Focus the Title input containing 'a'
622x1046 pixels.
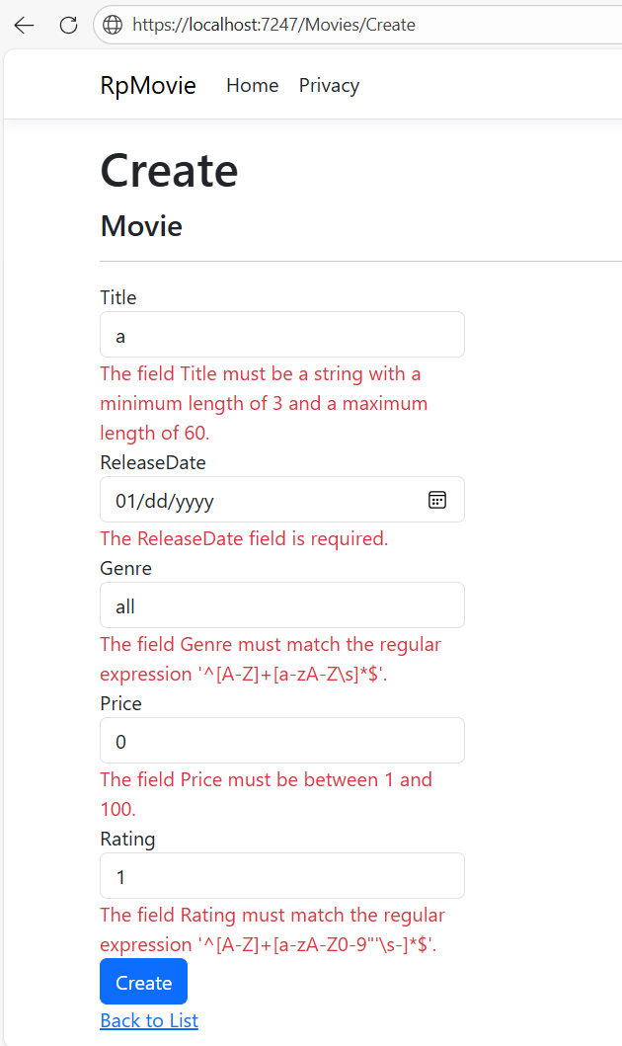[x=281, y=334]
